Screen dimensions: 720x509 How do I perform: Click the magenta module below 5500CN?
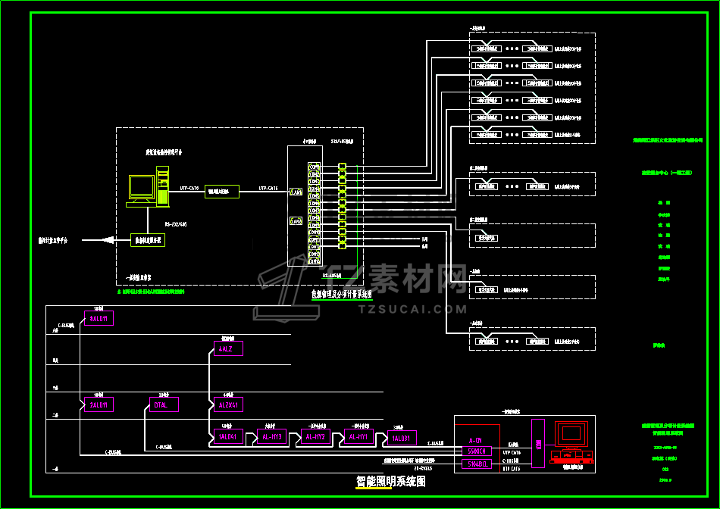(x=477, y=464)
